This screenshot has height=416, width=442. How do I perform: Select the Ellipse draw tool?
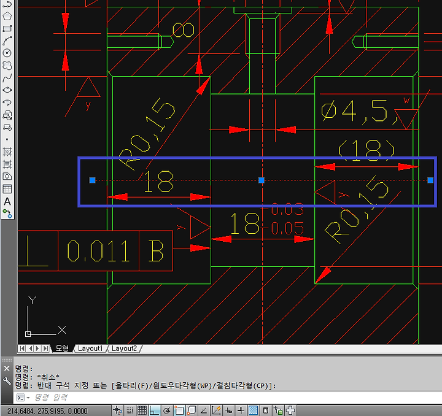click(x=7, y=90)
